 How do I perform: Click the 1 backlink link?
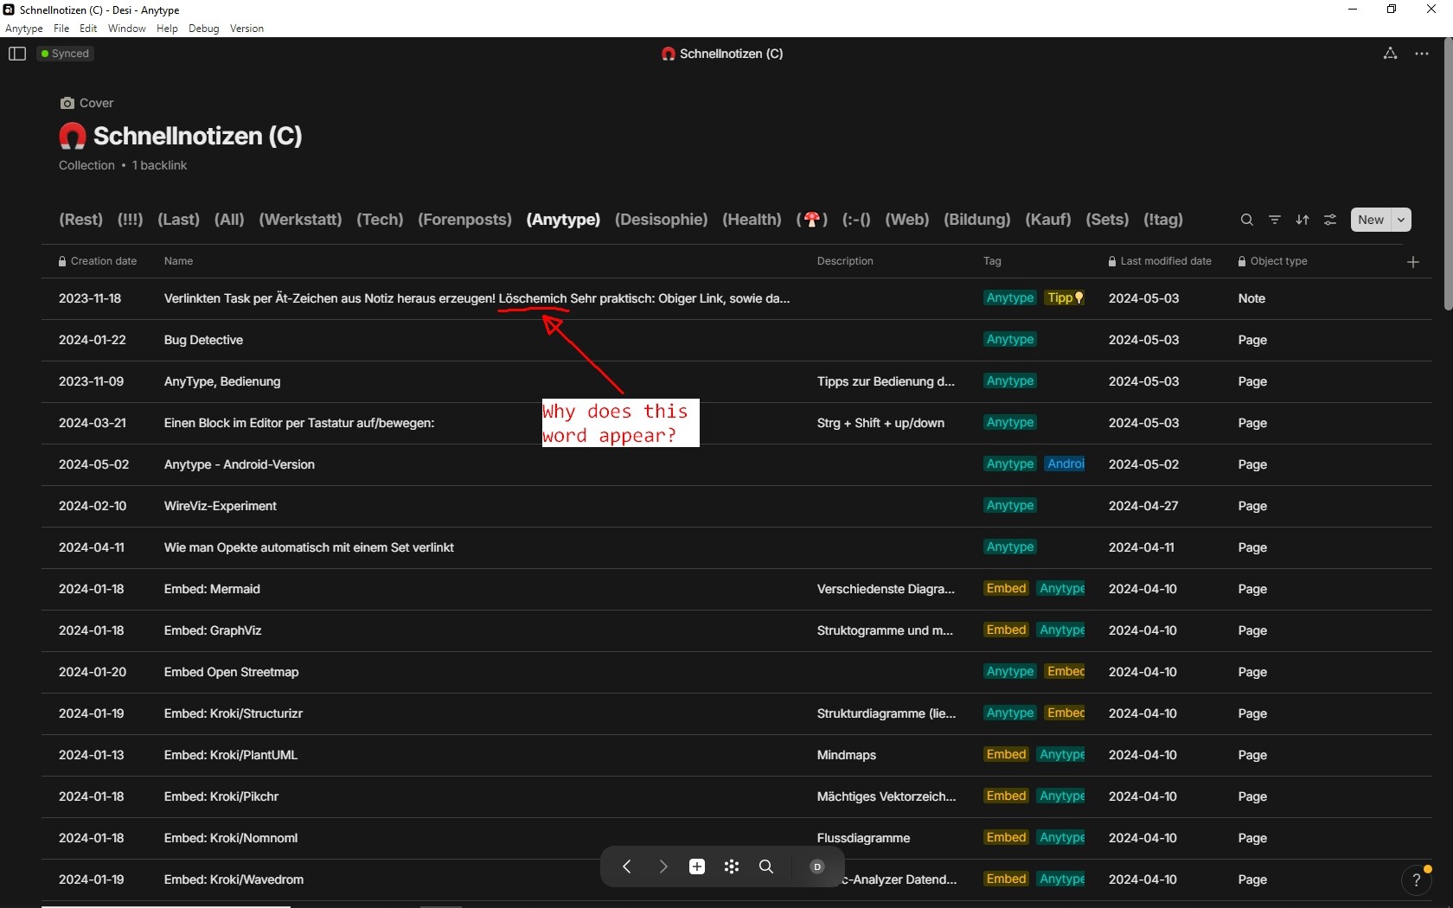(160, 165)
